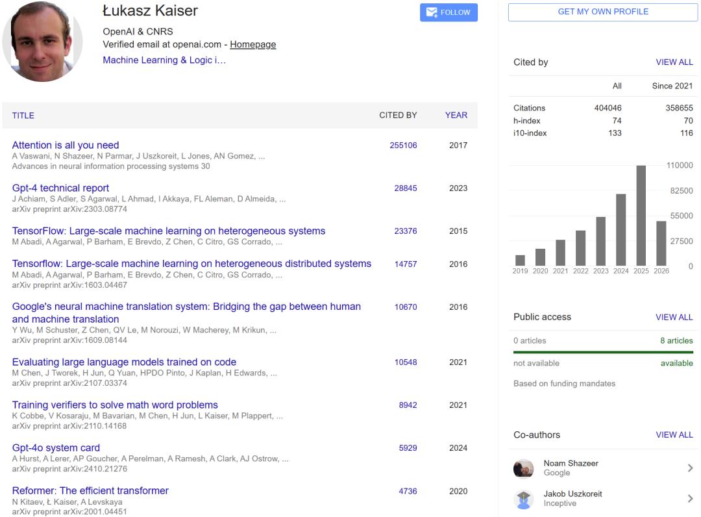Click the Cited By column header
Viewport: 701px width, 517px height.
pyautogui.click(x=398, y=116)
